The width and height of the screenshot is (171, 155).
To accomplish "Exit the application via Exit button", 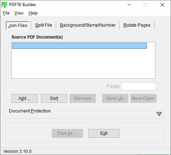I will [104, 133].
